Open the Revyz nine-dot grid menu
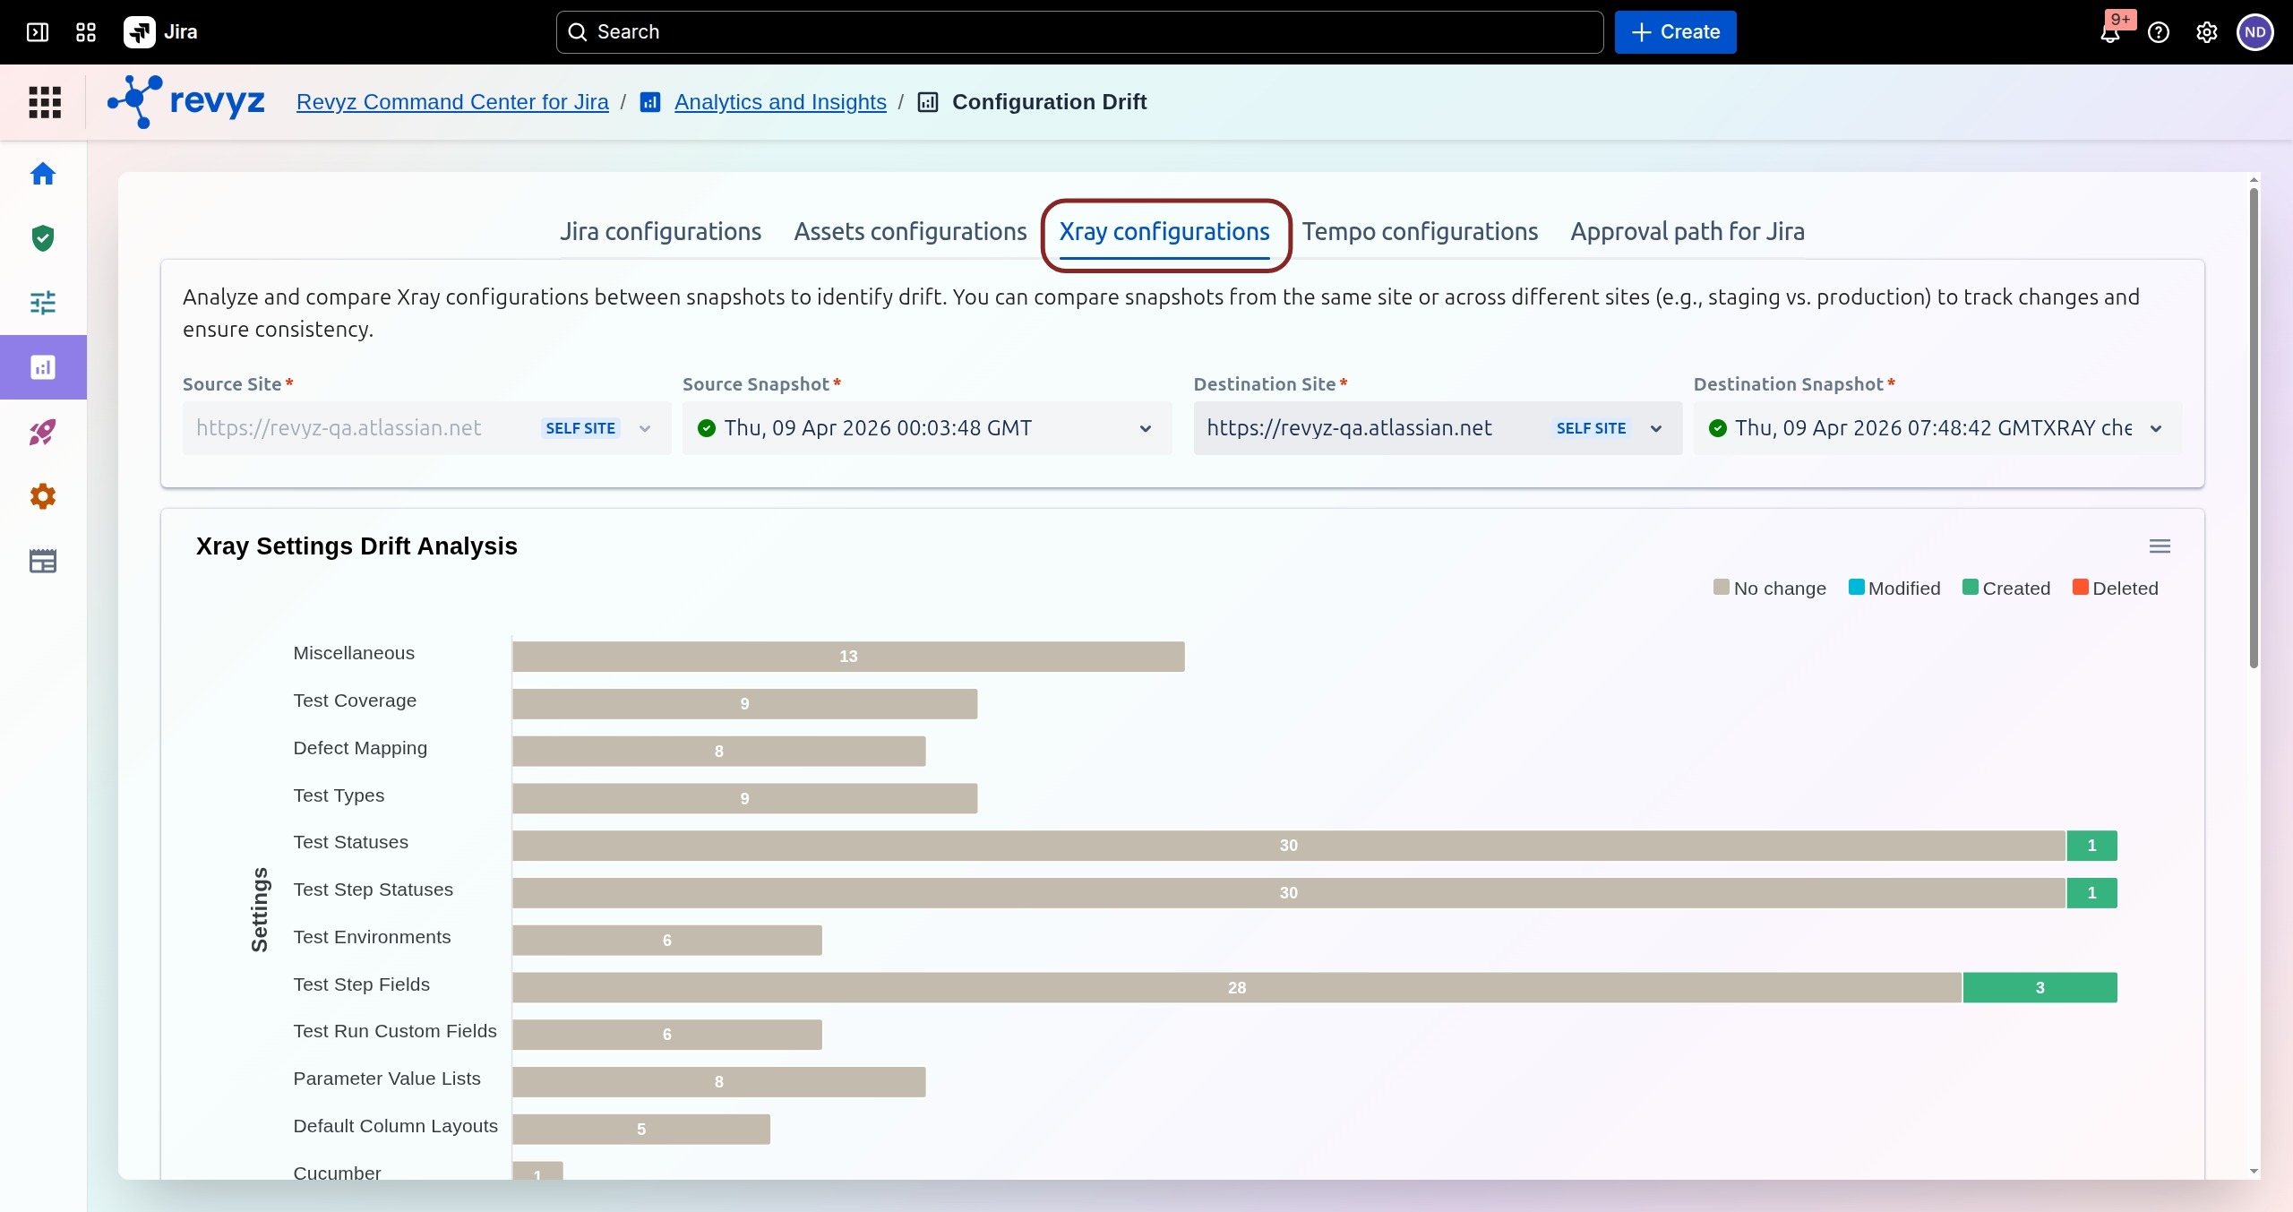 [x=45, y=102]
